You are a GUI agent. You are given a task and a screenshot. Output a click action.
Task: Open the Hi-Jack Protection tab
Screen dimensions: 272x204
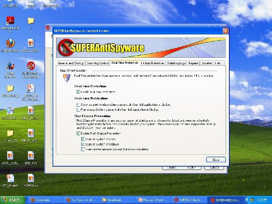tap(153, 63)
